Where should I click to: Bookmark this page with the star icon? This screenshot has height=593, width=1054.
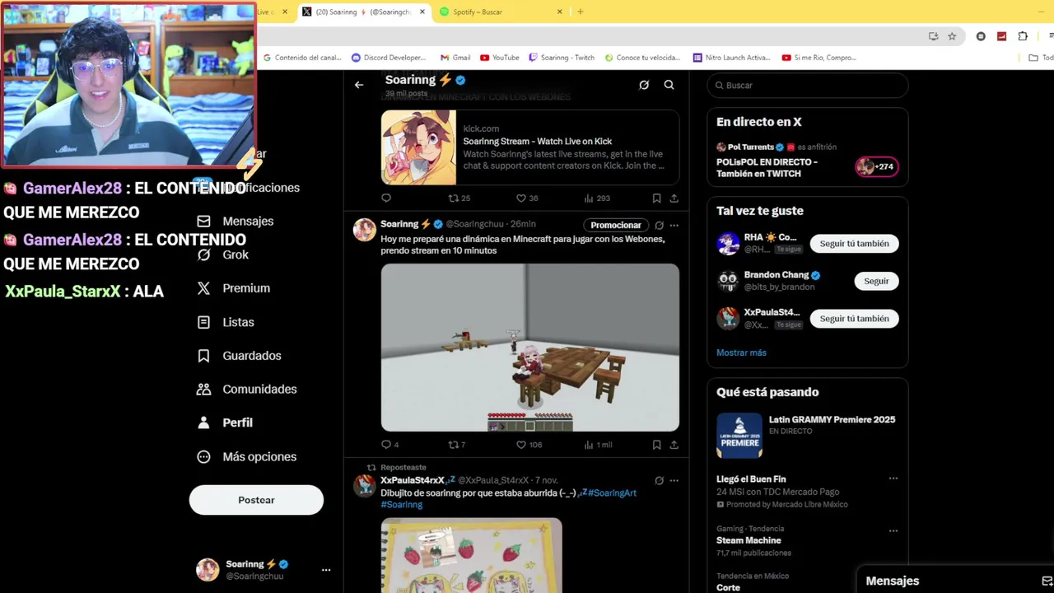tap(952, 36)
